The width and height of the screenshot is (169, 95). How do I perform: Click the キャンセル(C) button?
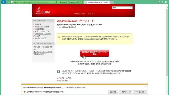coord(140,92)
